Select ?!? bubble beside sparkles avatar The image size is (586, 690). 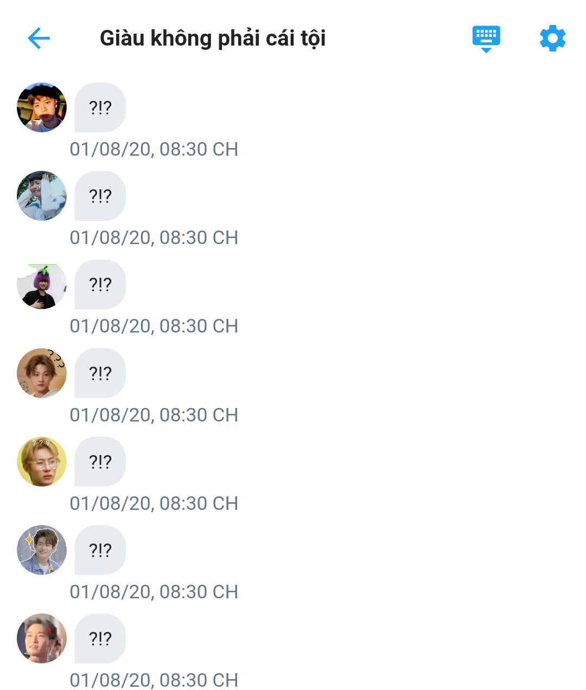pyautogui.click(x=100, y=550)
